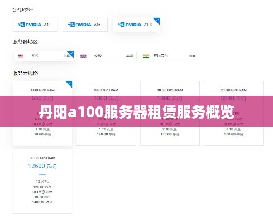The image size is (273, 223).
Task: Click the checkmark corner on the New York card
Action: click(x=71, y=54)
